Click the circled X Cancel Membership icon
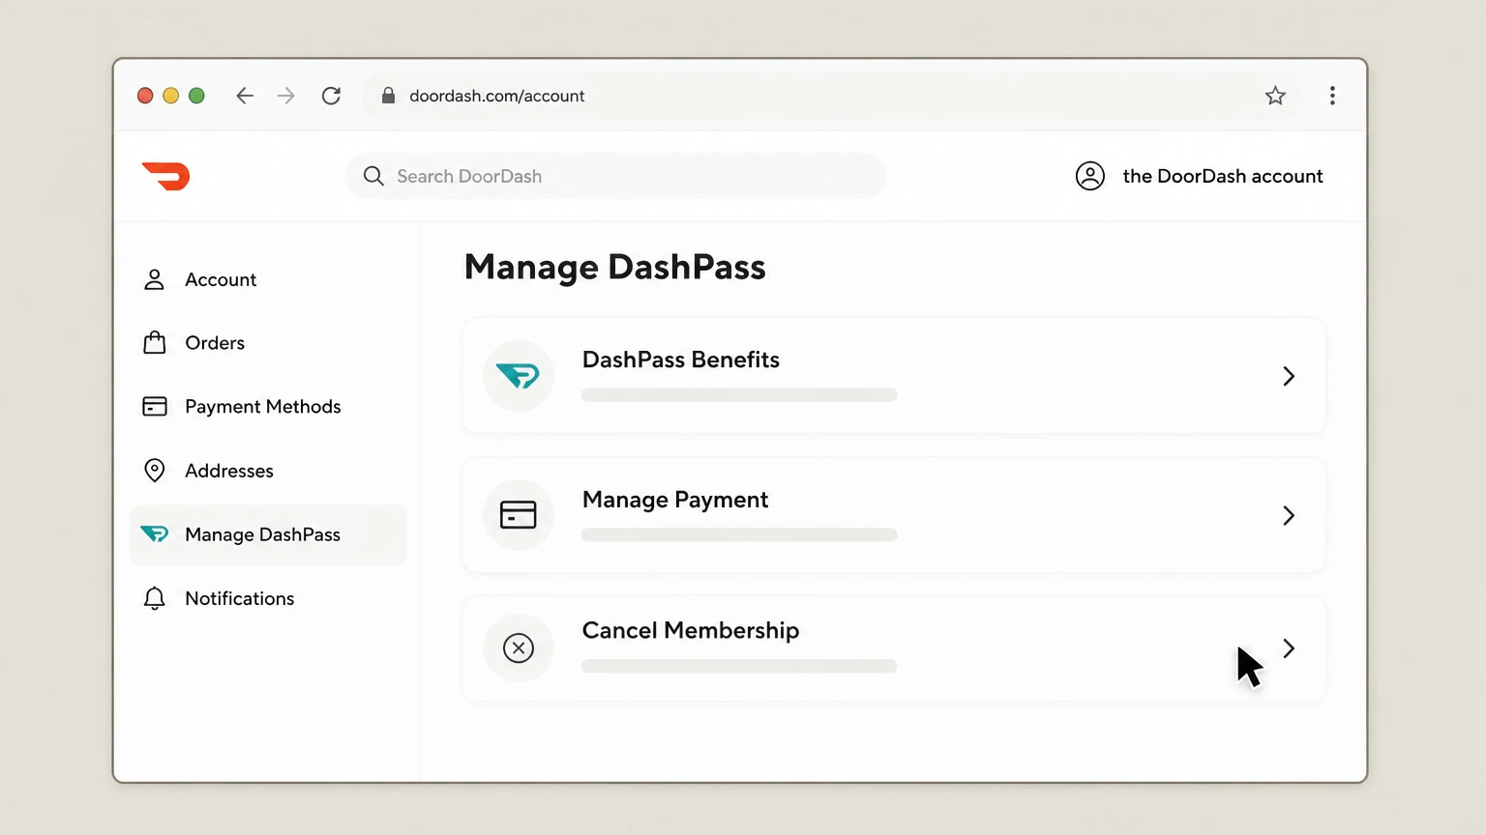Screen dimensions: 1486x835 click(519, 648)
